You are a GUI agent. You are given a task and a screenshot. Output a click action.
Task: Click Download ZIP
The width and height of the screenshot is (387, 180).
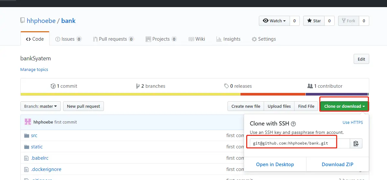tap(337, 165)
